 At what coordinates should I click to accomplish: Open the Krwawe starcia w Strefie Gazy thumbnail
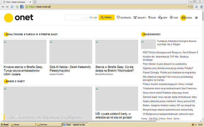coord(25,52)
